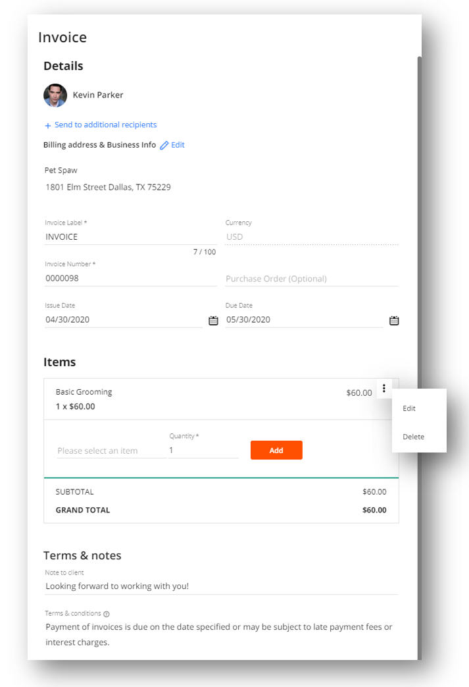Click the Invoice Label field
This screenshot has height=687, width=469.
(x=130, y=236)
